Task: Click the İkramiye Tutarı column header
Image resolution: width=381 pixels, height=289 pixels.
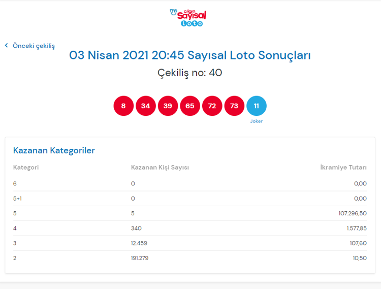Action: tap(343, 168)
